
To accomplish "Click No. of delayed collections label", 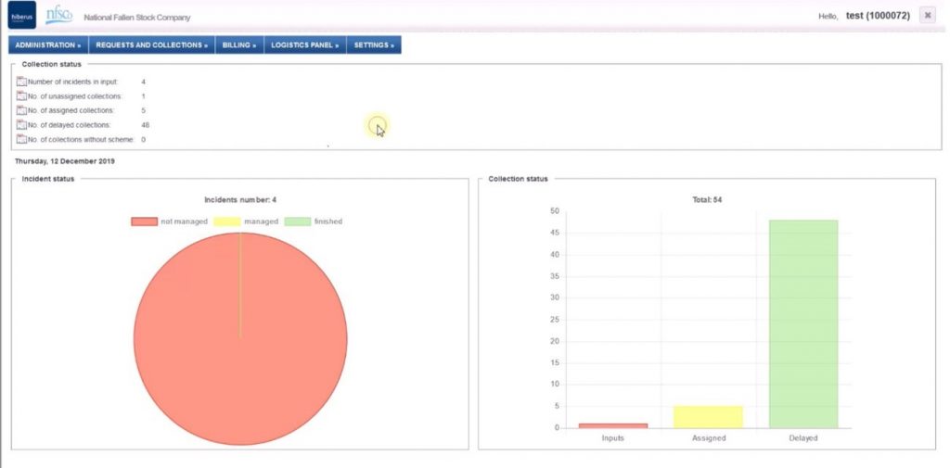I will tap(70, 125).
